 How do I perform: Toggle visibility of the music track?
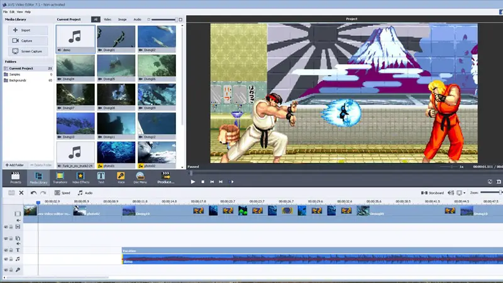(6, 259)
